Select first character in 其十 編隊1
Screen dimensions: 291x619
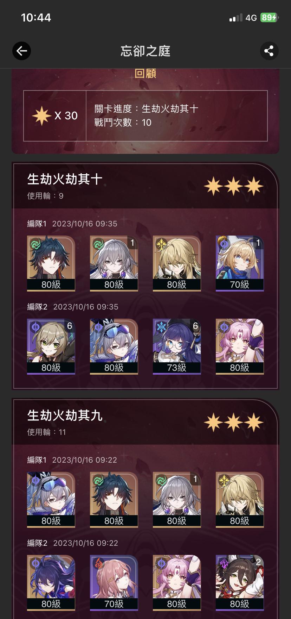click(x=51, y=263)
